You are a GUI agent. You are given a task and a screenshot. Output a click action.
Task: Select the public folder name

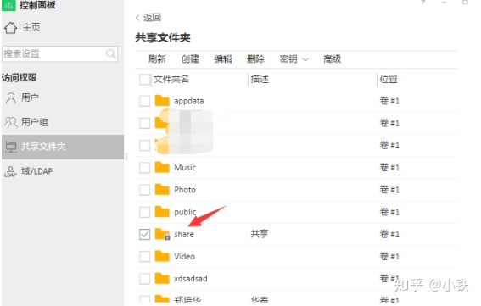(185, 212)
